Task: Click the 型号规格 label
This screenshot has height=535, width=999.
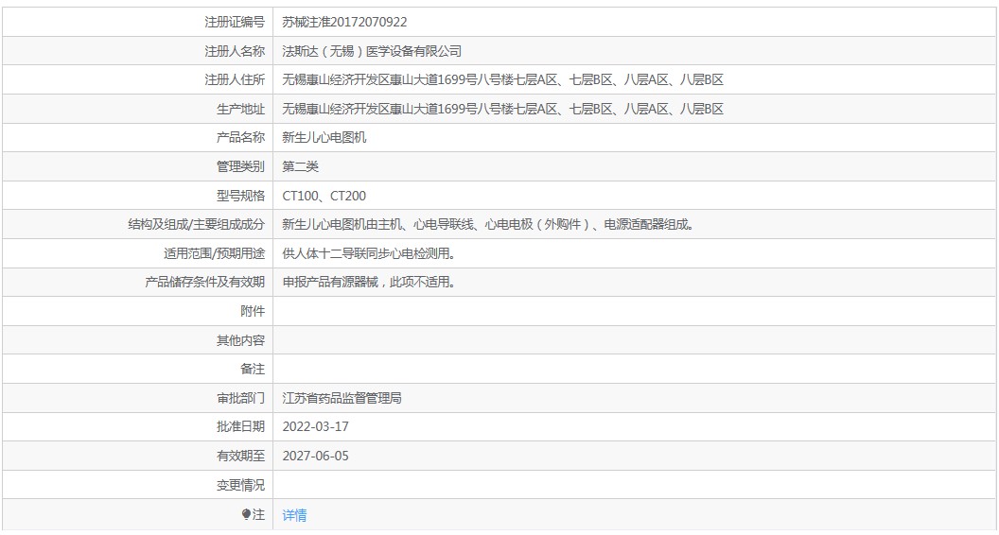Action: tap(241, 197)
